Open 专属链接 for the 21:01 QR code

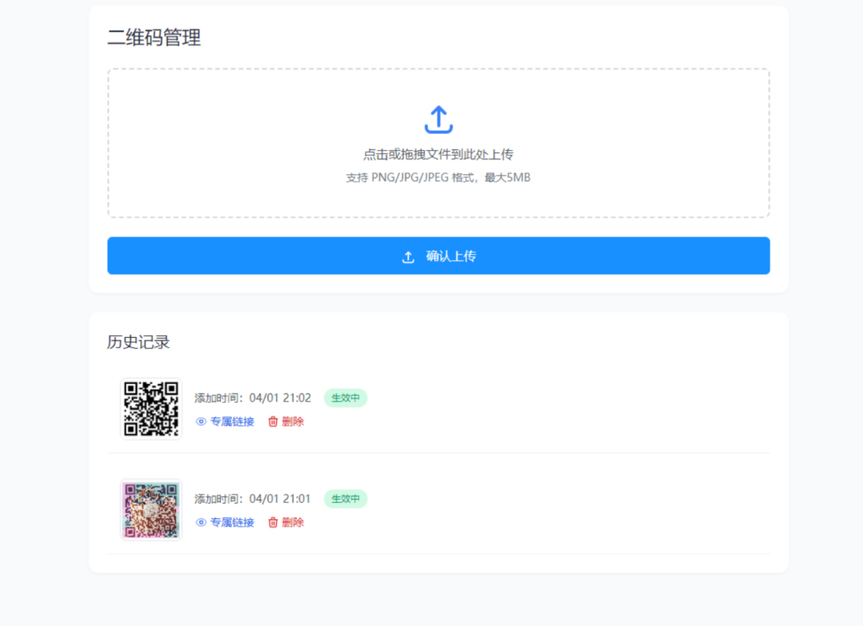pyautogui.click(x=232, y=522)
